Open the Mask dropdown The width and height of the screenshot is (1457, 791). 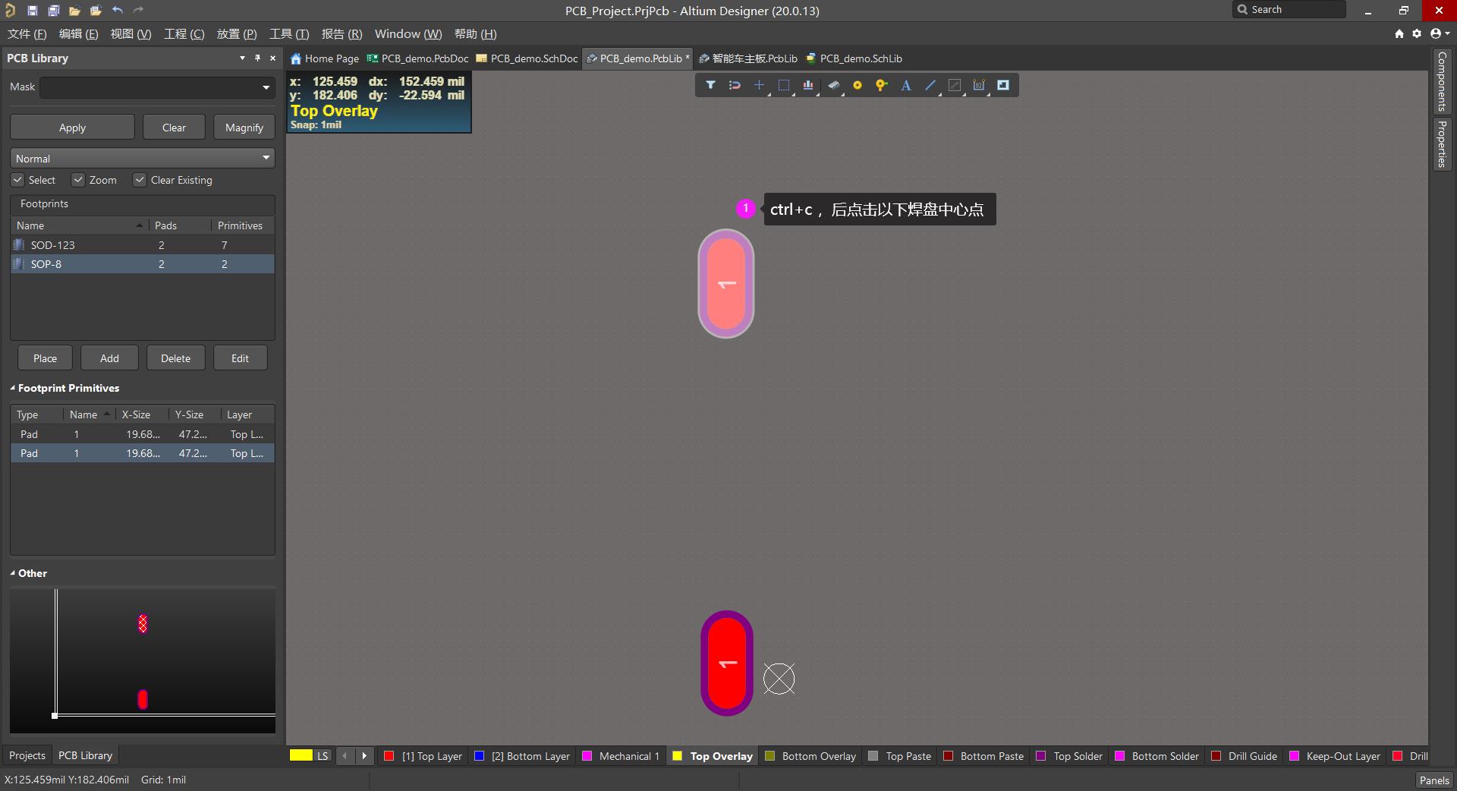click(266, 88)
